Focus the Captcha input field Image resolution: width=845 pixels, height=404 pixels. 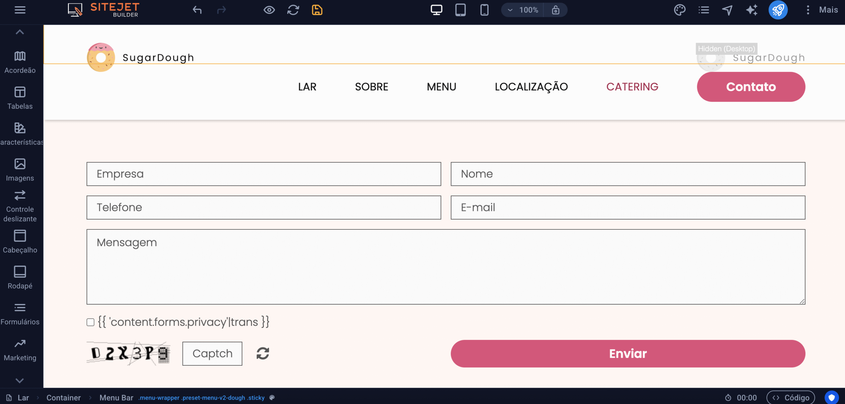click(212, 353)
